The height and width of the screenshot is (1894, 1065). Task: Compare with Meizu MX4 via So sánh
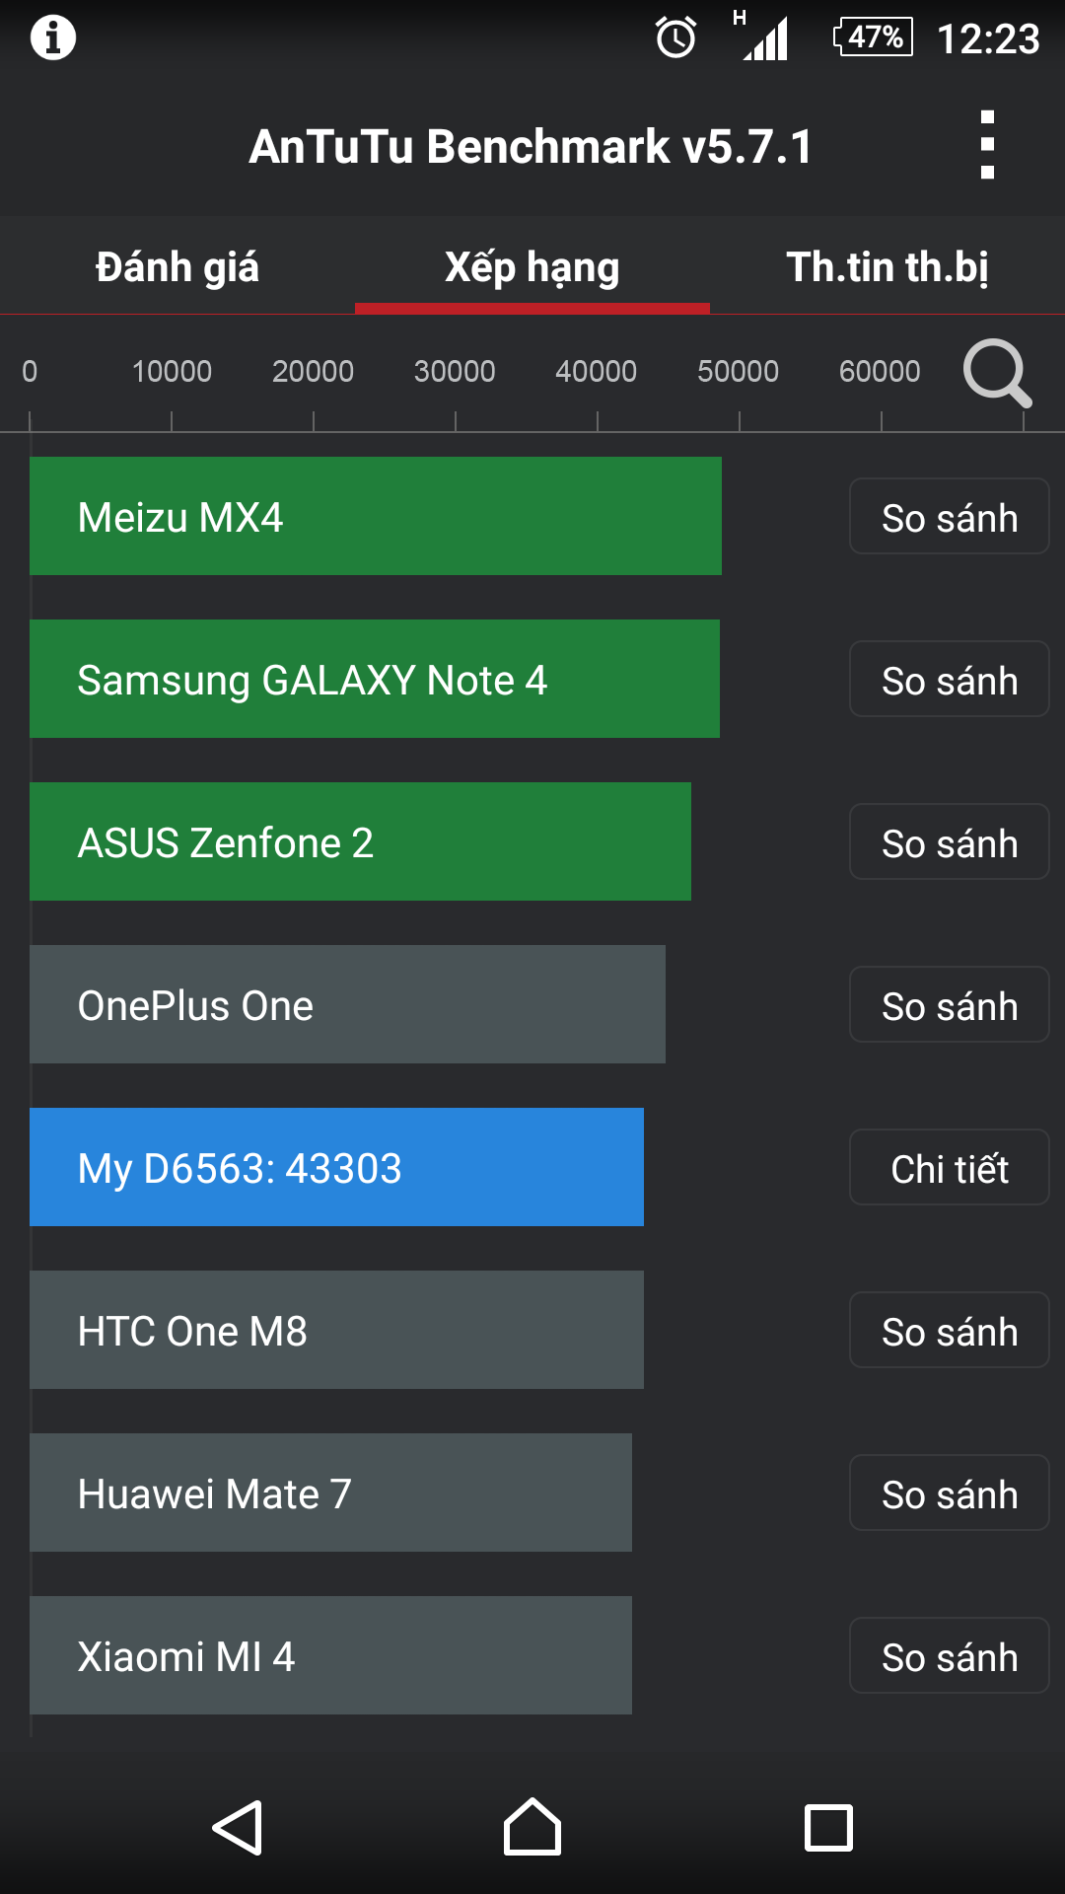pyautogui.click(x=949, y=517)
